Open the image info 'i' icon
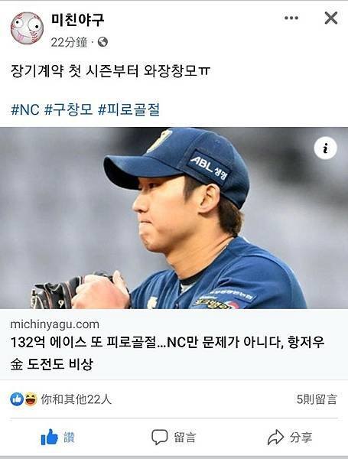Viewport: 348px width, 459px height. click(325, 148)
